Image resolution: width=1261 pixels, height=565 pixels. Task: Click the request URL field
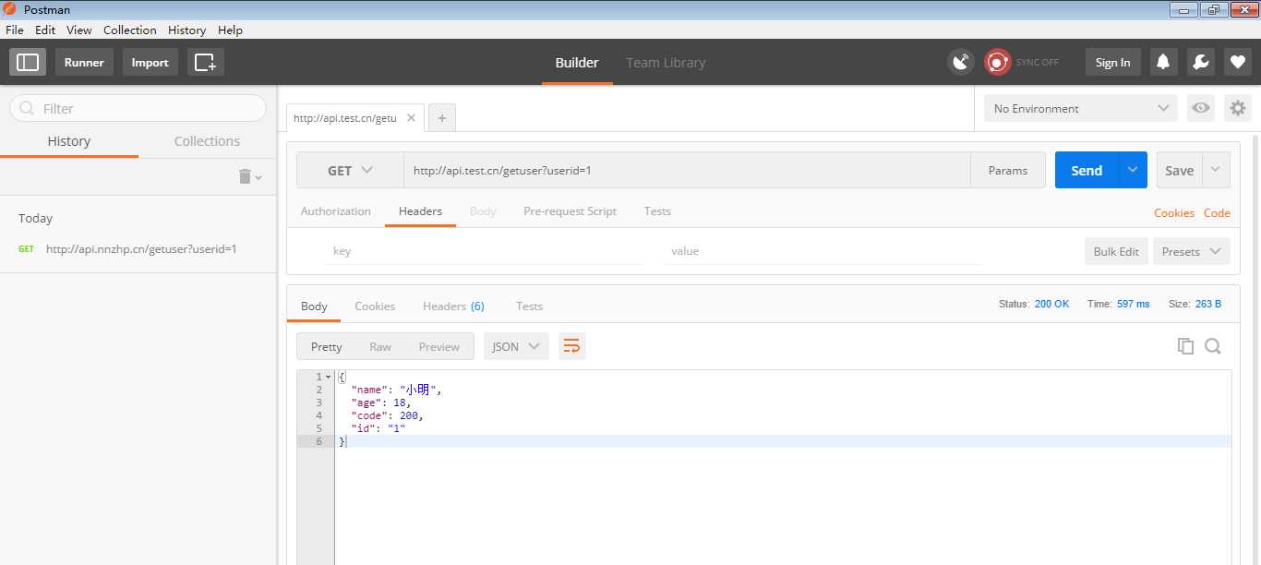coord(687,170)
